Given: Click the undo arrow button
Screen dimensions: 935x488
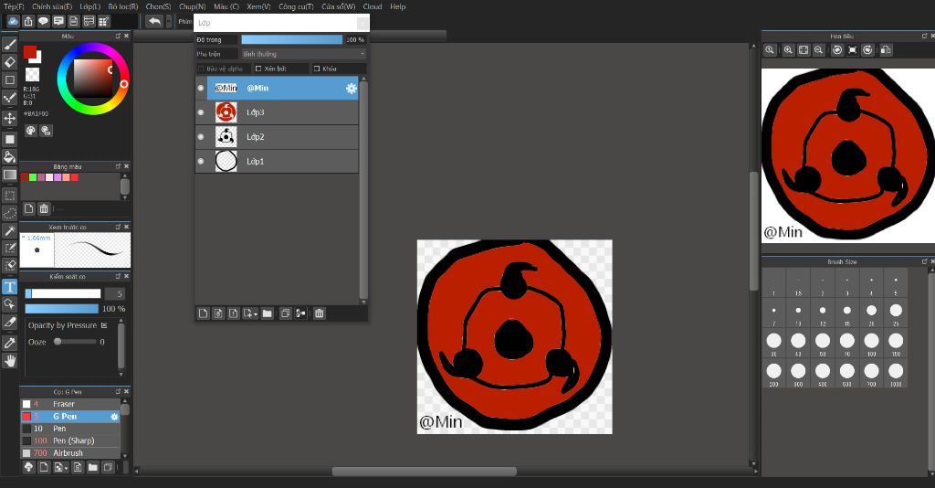Looking at the screenshot, I should coord(154,22).
